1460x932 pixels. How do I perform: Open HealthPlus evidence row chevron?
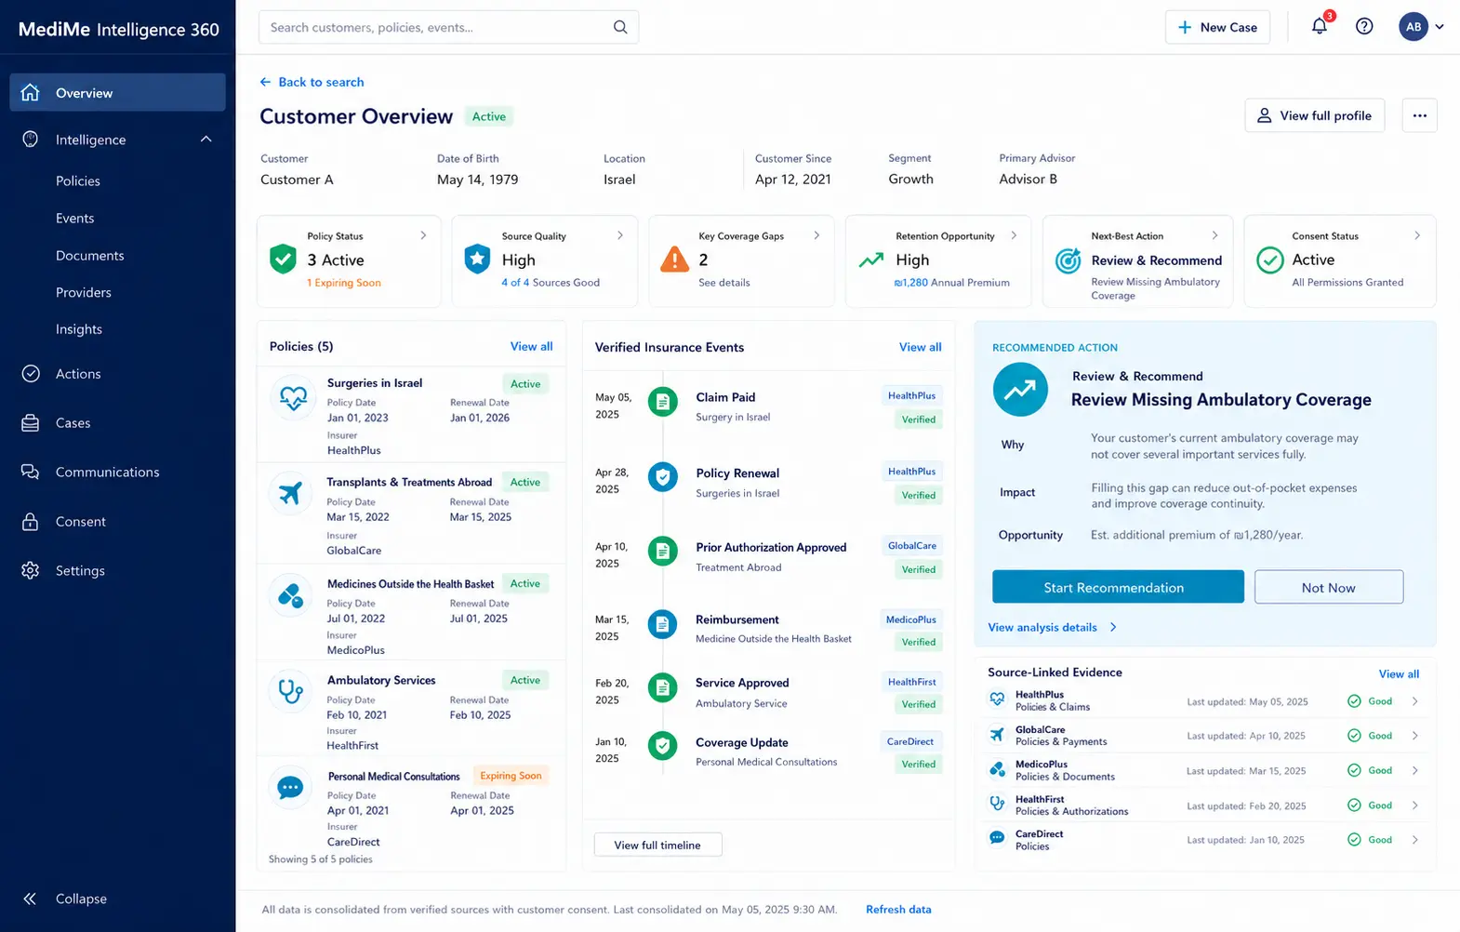pyautogui.click(x=1415, y=701)
